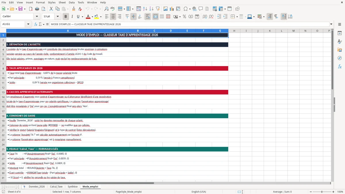Viewport: 345px width, 194px height.
Task: Export directly as PDF
Action: coord(31,9)
